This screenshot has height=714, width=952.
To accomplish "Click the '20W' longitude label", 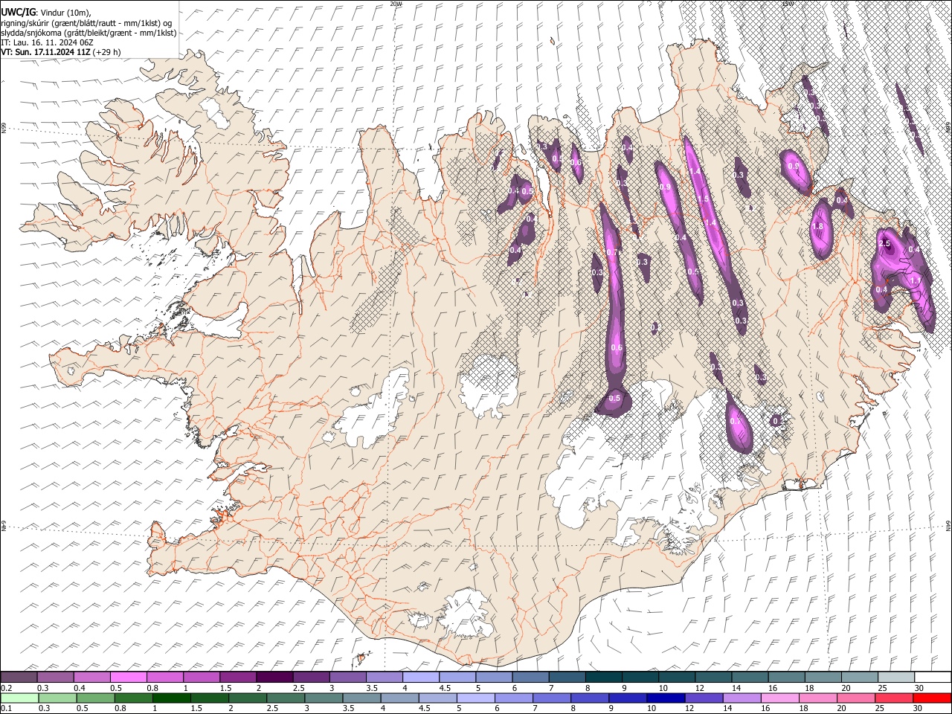I will coord(396,4).
